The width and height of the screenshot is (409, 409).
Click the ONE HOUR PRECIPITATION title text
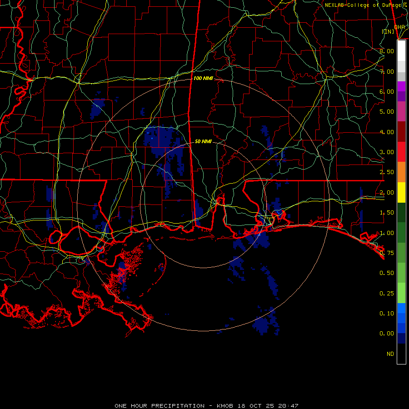(160, 406)
